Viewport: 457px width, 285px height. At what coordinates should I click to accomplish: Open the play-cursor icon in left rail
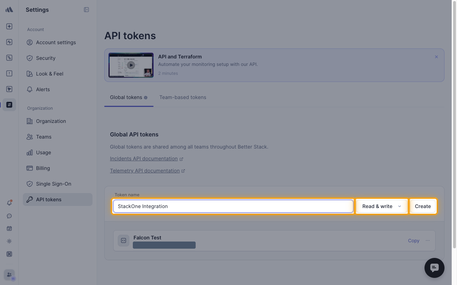point(9,89)
